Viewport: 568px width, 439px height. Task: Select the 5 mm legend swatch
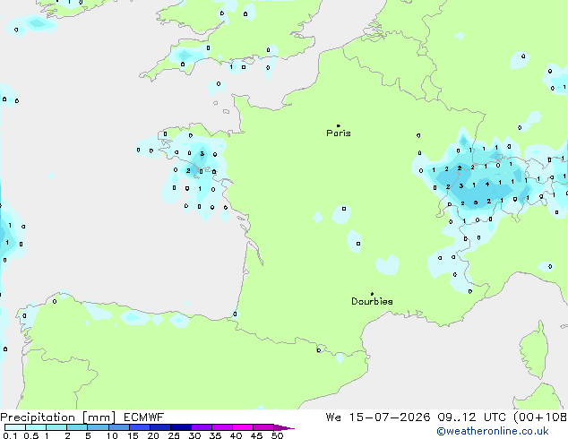point(99,427)
